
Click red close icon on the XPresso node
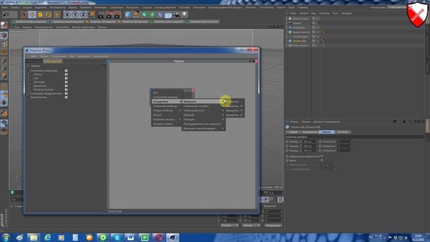193,90
